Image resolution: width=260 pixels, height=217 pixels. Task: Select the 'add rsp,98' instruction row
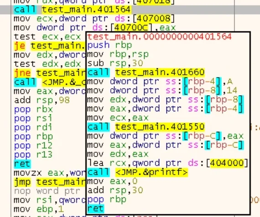[42, 100]
